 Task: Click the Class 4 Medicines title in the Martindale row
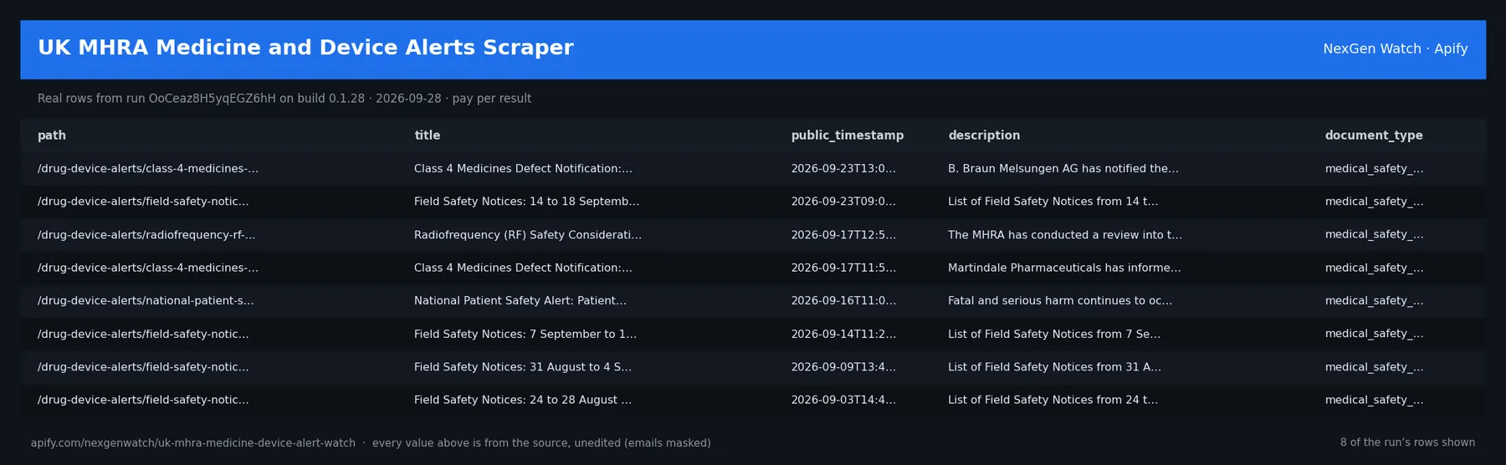[x=523, y=268]
